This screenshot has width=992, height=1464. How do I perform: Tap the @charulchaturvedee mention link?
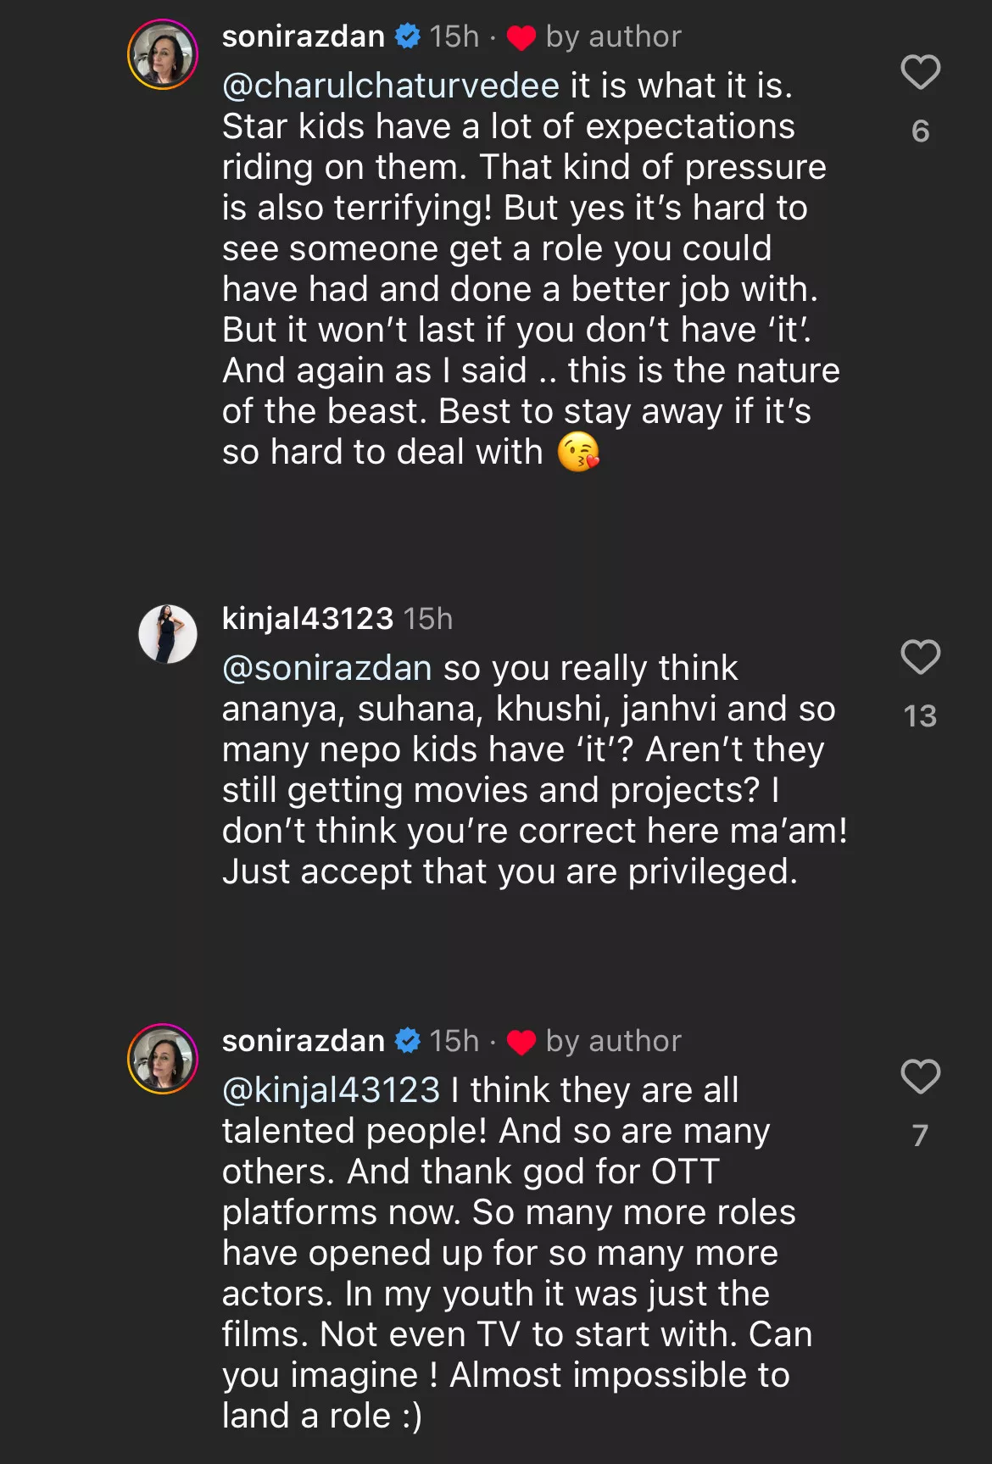click(391, 86)
